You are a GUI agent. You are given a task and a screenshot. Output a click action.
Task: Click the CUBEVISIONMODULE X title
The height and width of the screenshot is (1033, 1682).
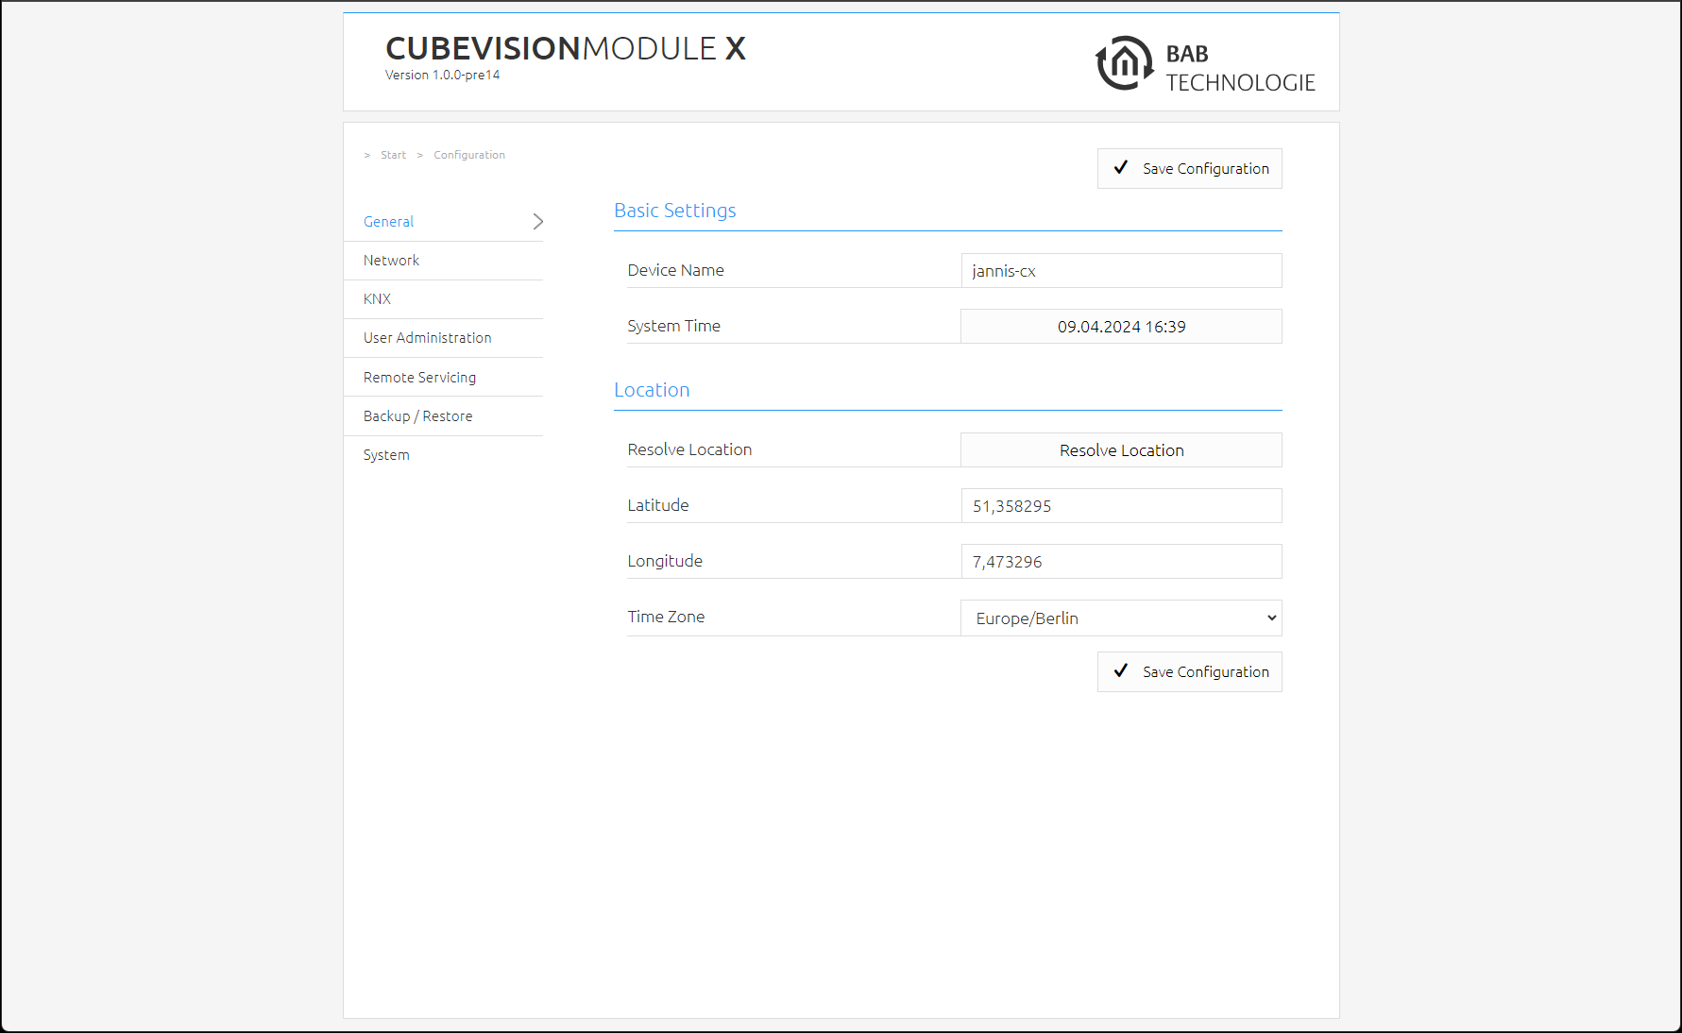(x=566, y=48)
